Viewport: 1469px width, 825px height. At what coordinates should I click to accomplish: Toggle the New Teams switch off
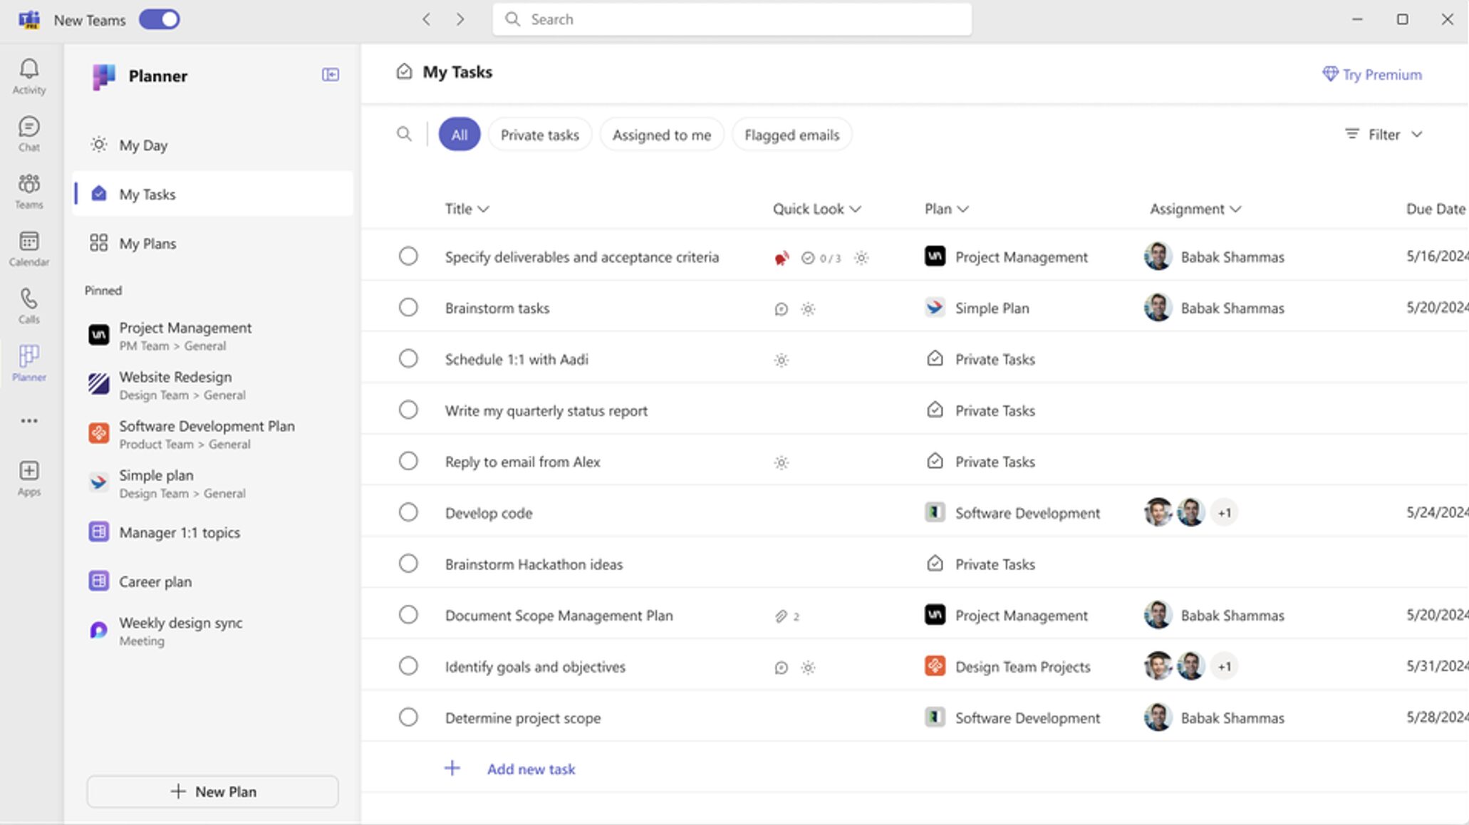tap(159, 19)
